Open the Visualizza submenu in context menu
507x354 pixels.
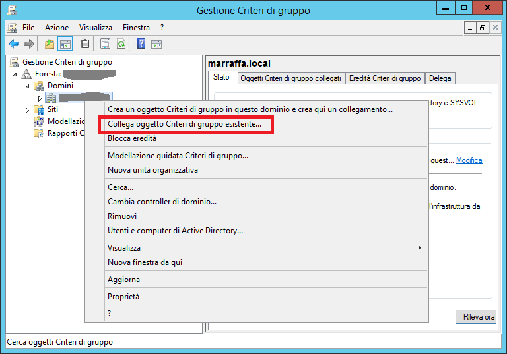click(264, 248)
